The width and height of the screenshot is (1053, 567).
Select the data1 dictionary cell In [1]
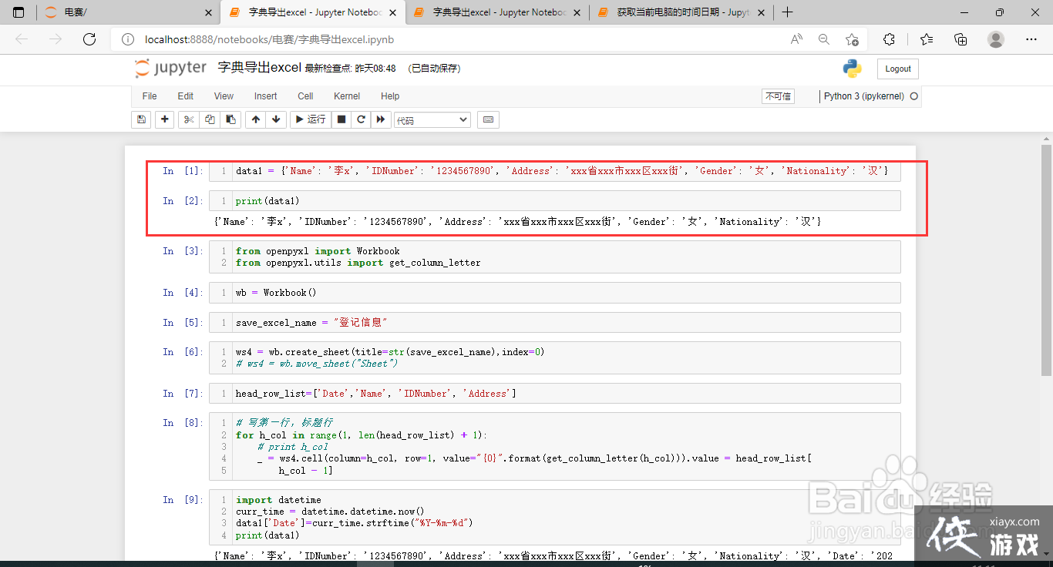(554, 171)
